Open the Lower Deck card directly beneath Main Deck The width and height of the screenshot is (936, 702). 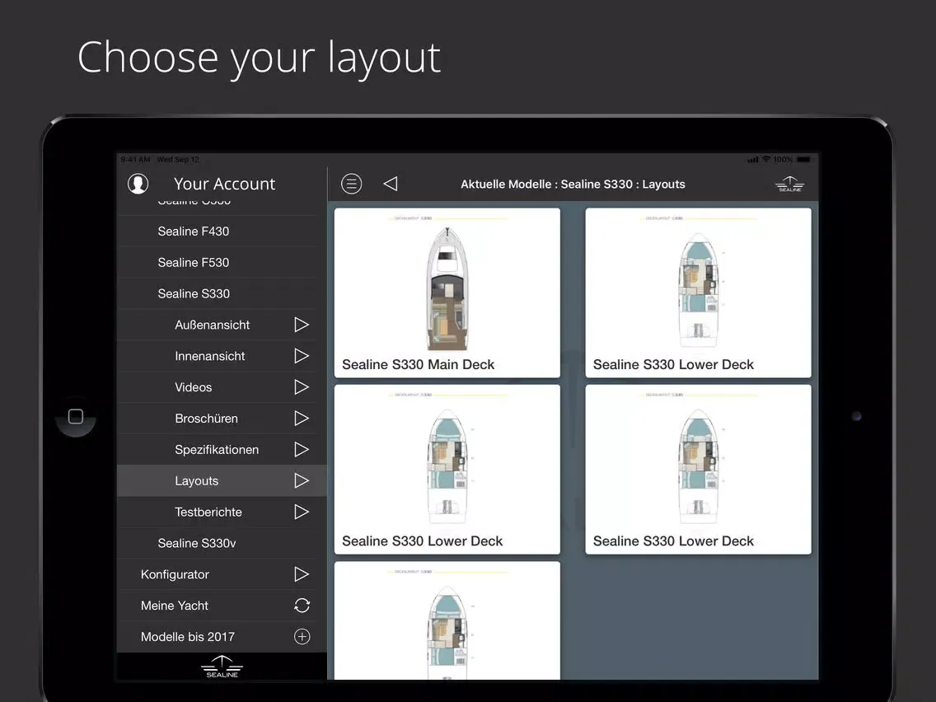coord(447,469)
